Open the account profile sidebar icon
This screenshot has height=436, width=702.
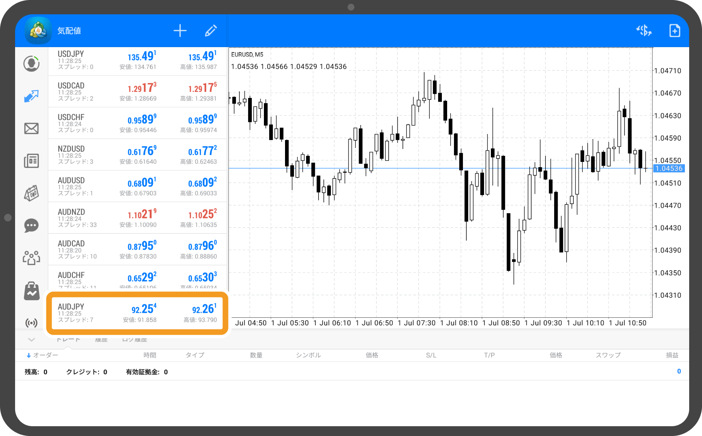tap(31, 63)
